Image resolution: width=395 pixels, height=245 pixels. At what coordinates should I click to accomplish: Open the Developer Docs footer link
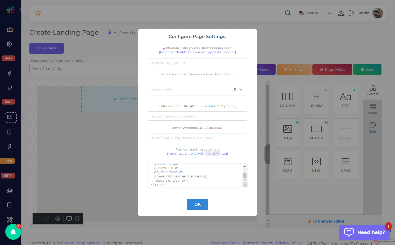click(x=225, y=243)
